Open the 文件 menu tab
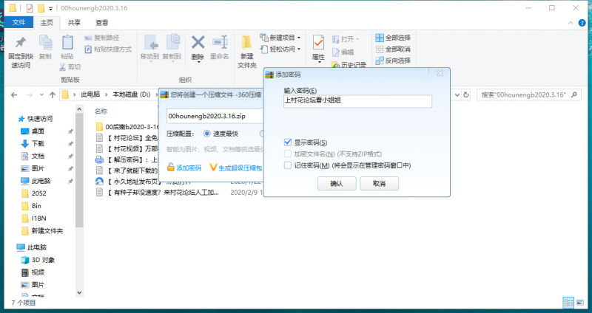592x313 pixels. click(x=19, y=23)
